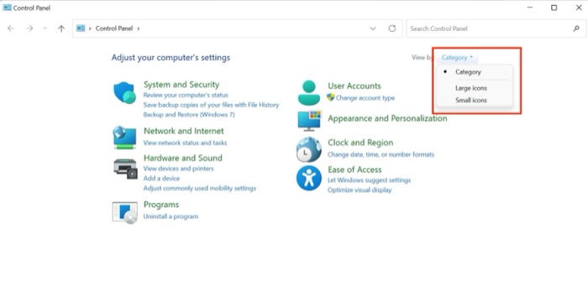Expand the address bar history chevron
The image size is (588, 307).
(373, 29)
